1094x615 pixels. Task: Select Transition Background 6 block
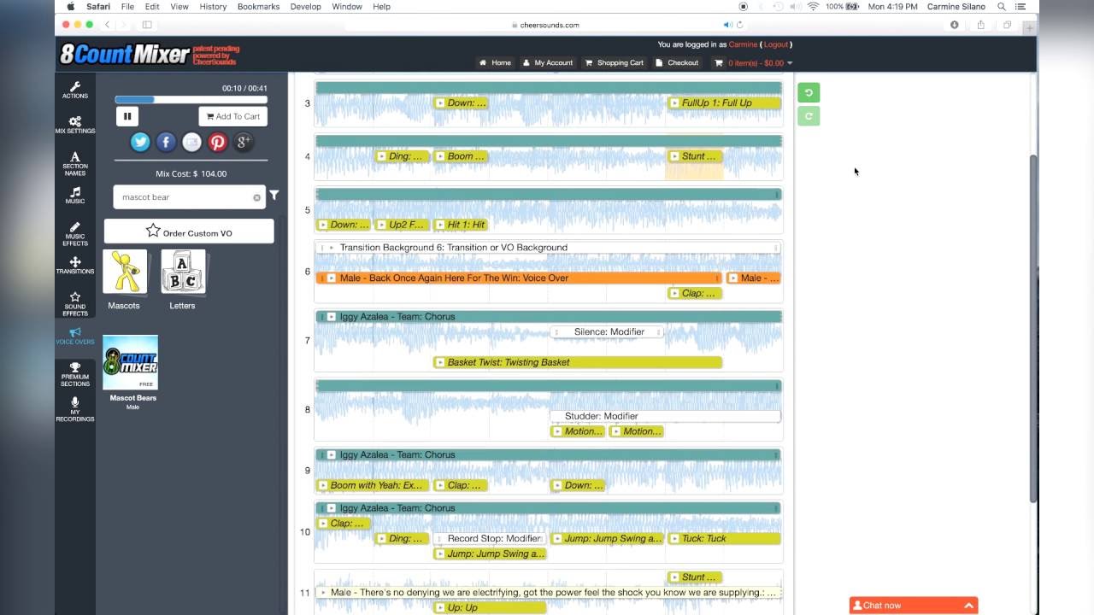[x=548, y=248]
